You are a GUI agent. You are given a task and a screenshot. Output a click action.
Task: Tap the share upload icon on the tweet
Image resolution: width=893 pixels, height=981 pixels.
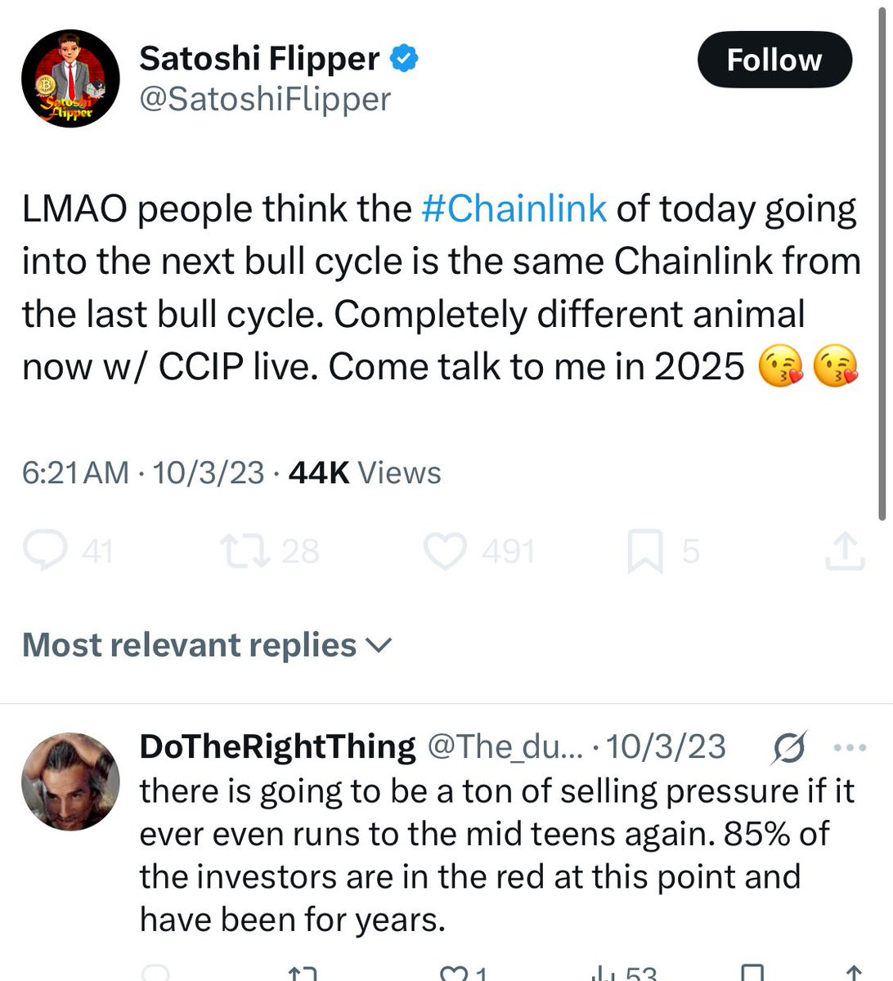[844, 552]
